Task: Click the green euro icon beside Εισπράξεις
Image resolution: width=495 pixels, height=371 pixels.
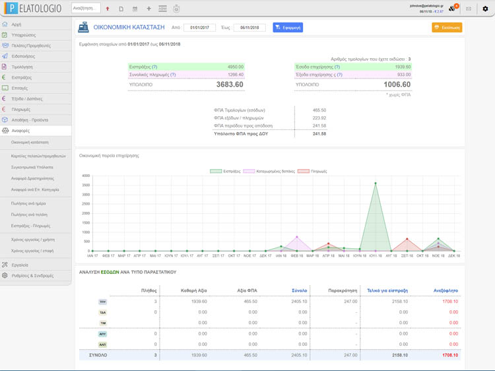Action: pyautogui.click(x=4, y=77)
